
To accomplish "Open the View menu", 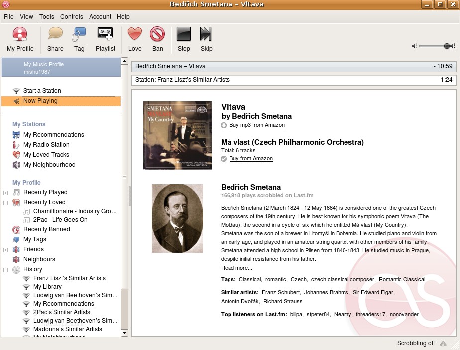I will tap(26, 17).
